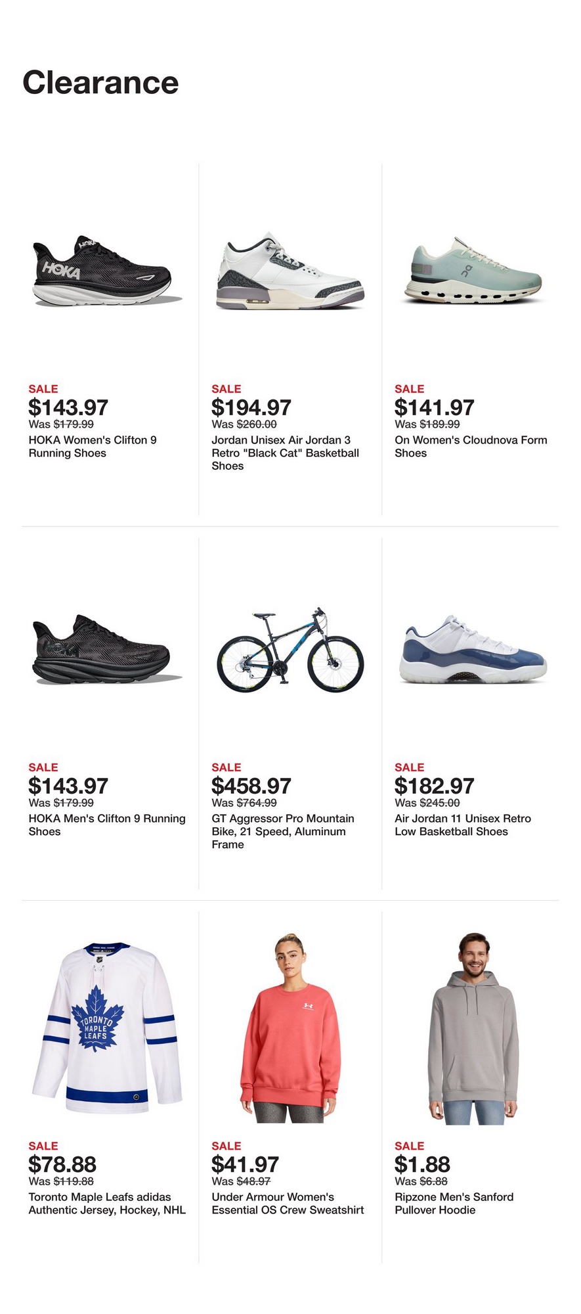Click the $458.97 sale price on bike
This screenshot has height=1314, width=581.
tap(251, 786)
